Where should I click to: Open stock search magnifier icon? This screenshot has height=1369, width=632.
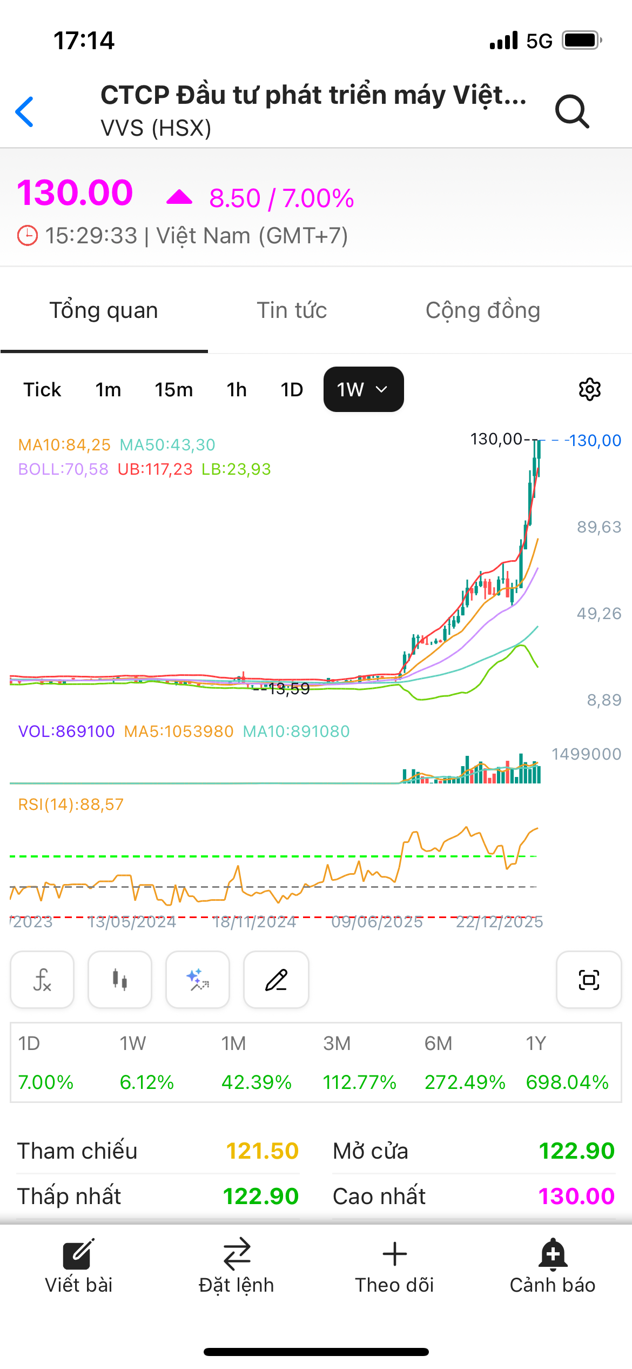(572, 111)
